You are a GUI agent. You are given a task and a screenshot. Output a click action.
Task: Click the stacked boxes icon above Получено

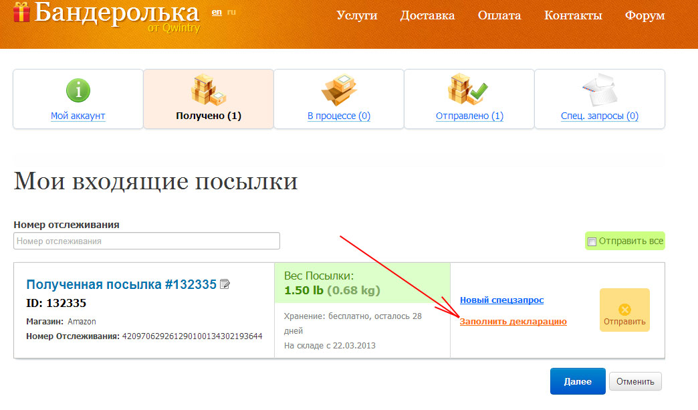coord(208,90)
